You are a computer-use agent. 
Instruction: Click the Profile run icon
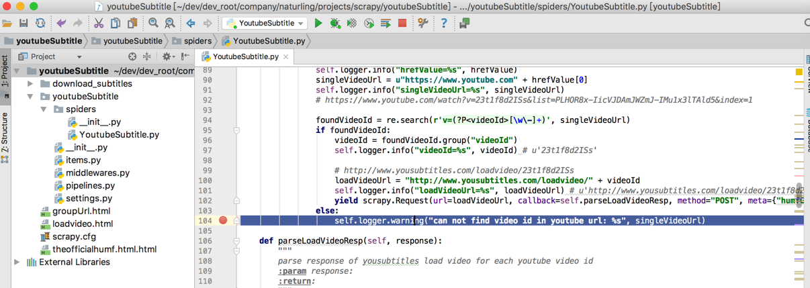(369, 23)
